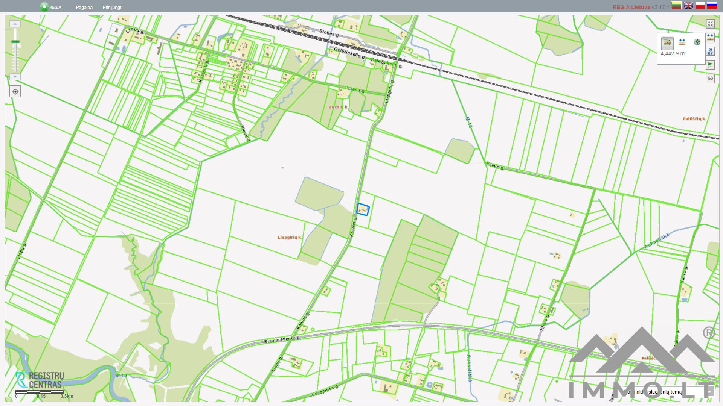
Task: Open the layer theme dropdown
Action: coord(668,392)
